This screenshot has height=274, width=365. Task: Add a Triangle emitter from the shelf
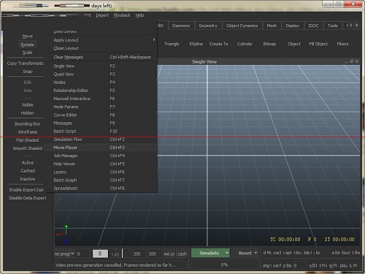(x=172, y=44)
